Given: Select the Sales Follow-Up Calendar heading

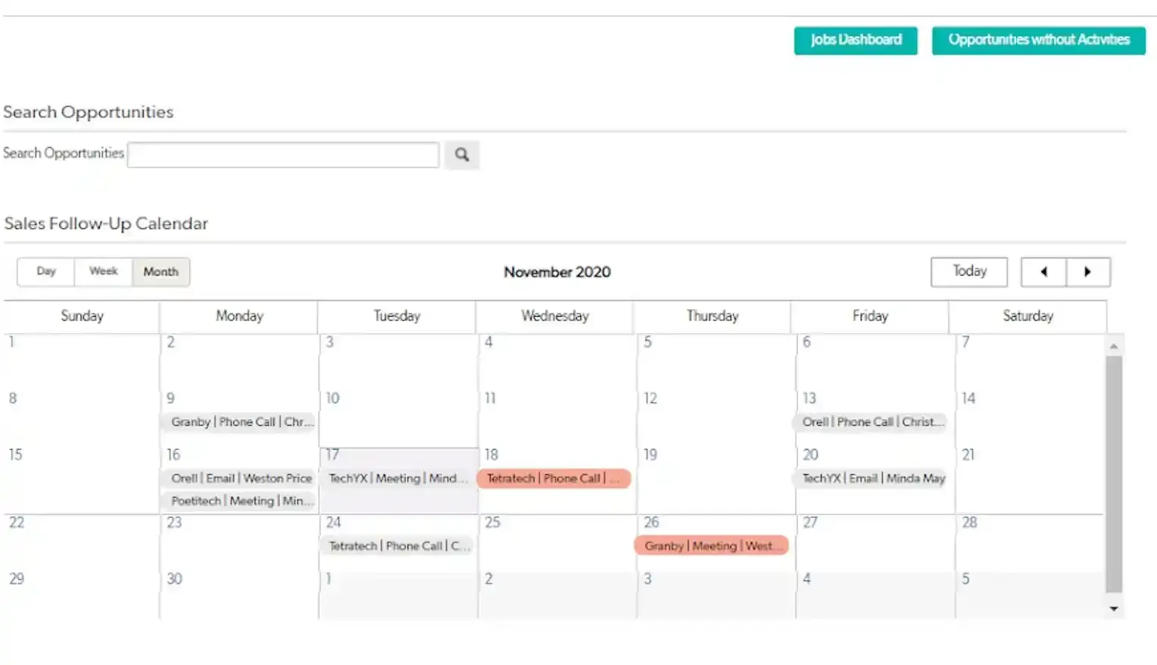Looking at the screenshot, I should click(105, 223).
